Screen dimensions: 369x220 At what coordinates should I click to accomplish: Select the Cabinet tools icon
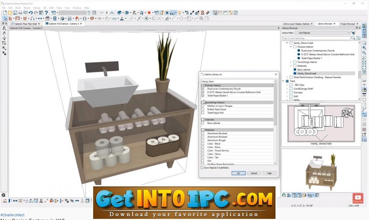click(x=47, y=18)
